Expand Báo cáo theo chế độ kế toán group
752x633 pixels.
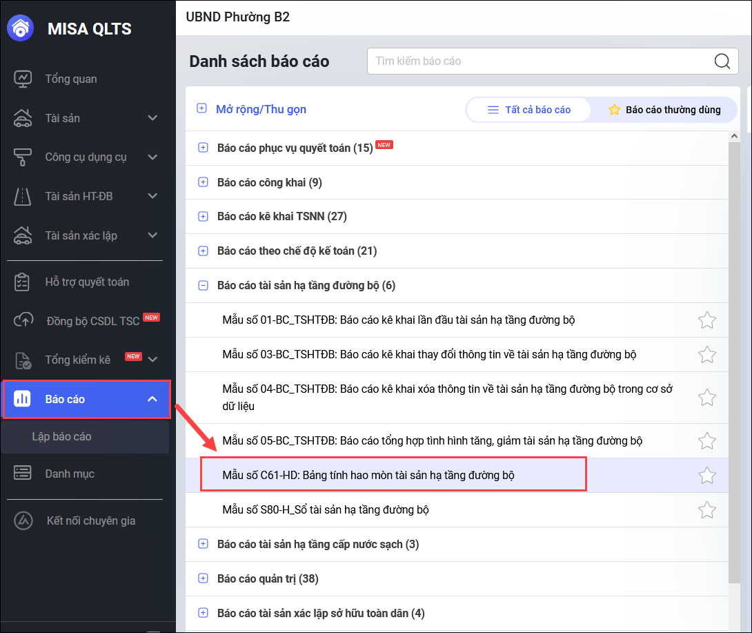pos(204,251)
